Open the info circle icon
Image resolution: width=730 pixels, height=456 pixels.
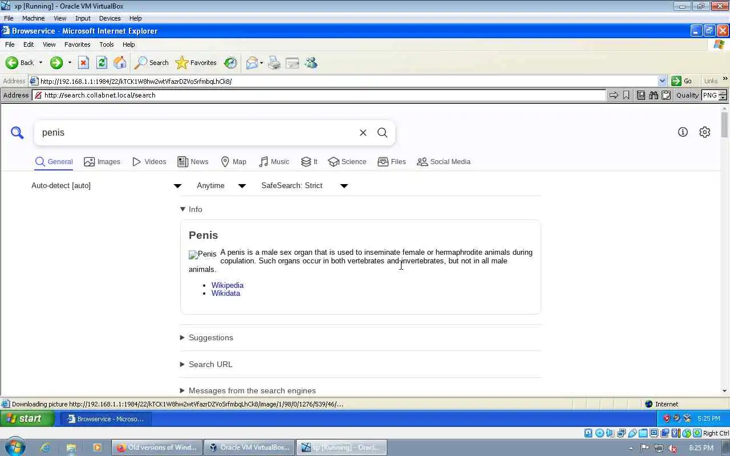click(x=683, y=132)
